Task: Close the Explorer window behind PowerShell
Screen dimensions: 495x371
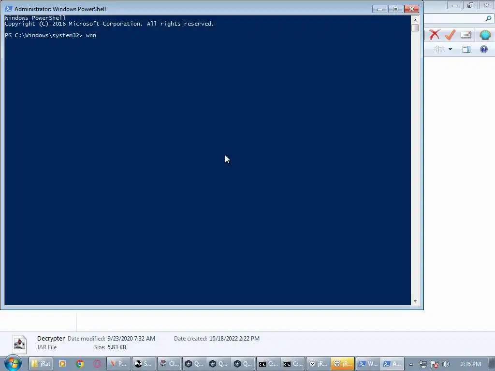Action: (x=486, y=5)
